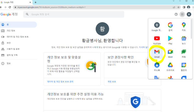Image resolution: width=194 pixels, height=112 pixels.
Task: Click the apps panel scrollbar
Action: tap(191, 29)
